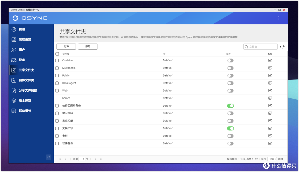Screen dimensions: 299x172
Task: Edit permissions for Public folder
Action: [270, 75]
